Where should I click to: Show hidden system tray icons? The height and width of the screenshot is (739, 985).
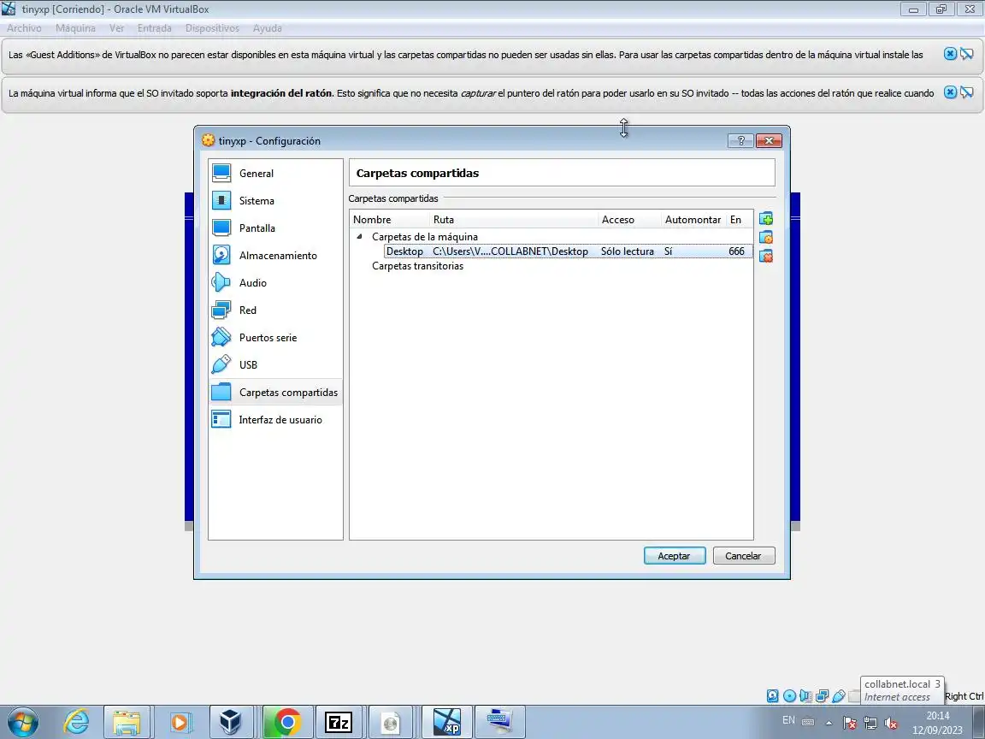click(x=829, y=723)
